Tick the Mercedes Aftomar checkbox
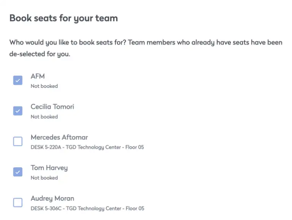 point(18,141)
